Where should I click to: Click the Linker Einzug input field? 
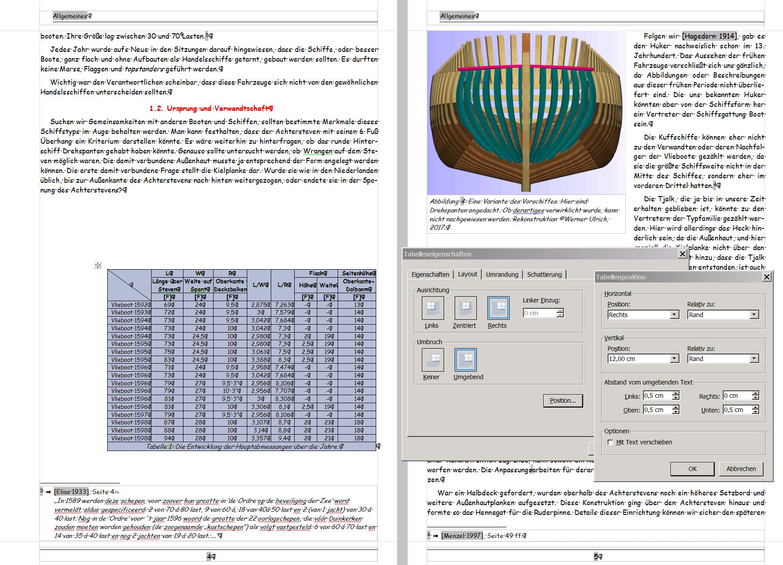[540, 313]
